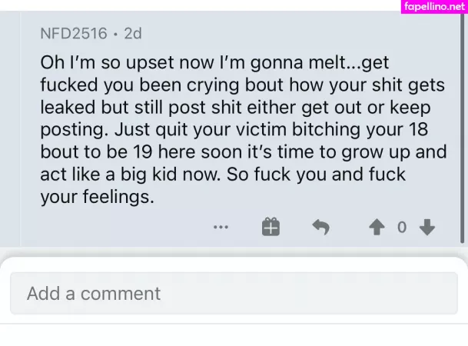The image size is (468, 346).
Task: Tap the white comment composer panel
Action: coord(234,329)
